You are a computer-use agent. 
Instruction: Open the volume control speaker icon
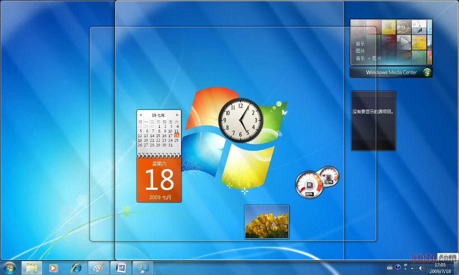(421, 268)
